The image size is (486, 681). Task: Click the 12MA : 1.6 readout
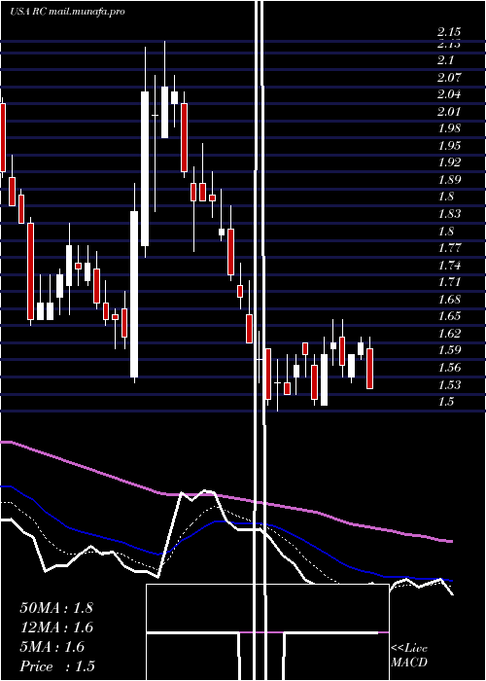click(x=56, y=627)
